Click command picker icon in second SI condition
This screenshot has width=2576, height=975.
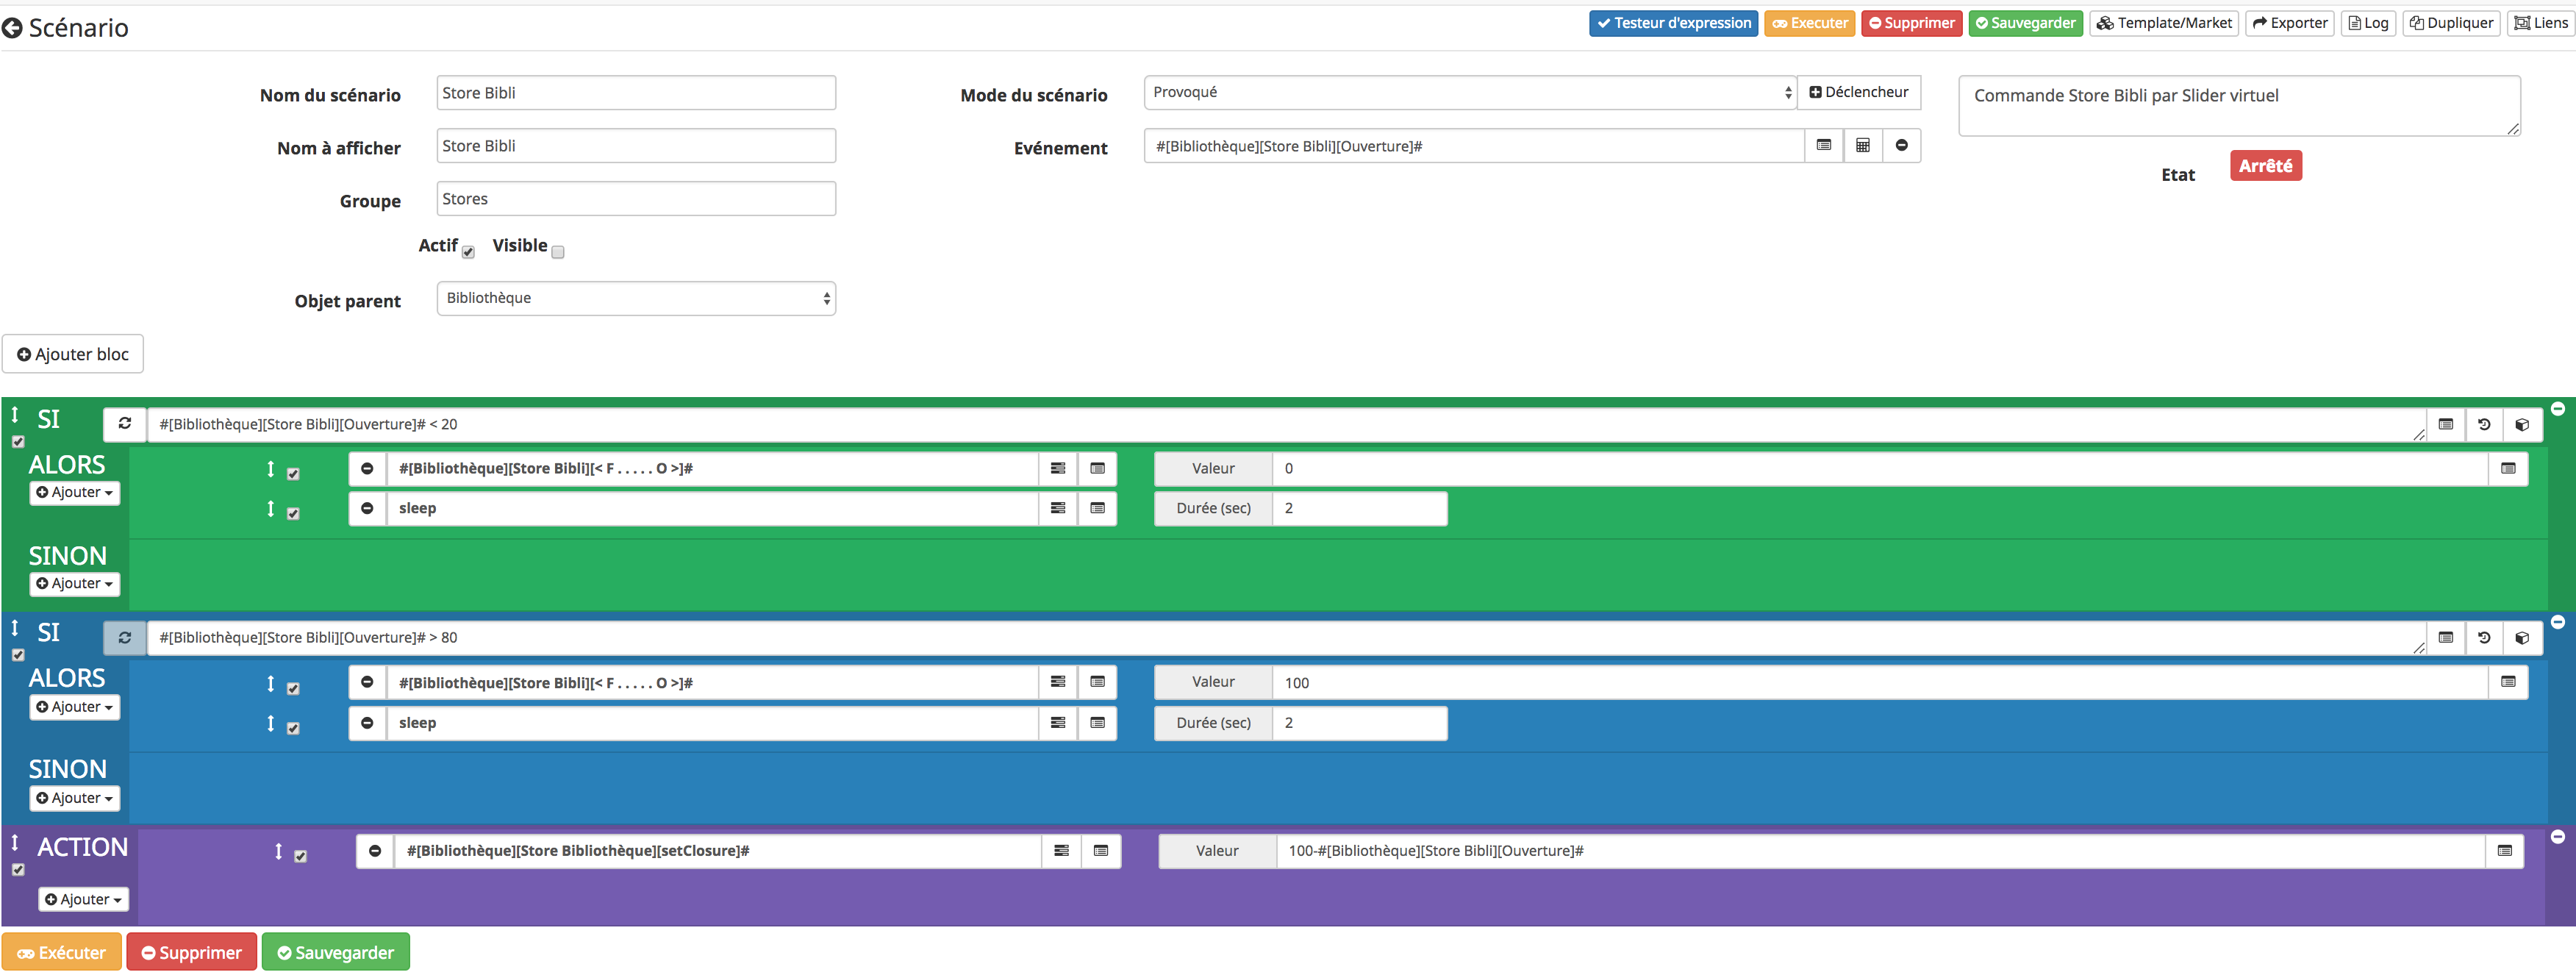click(2446, 638)
